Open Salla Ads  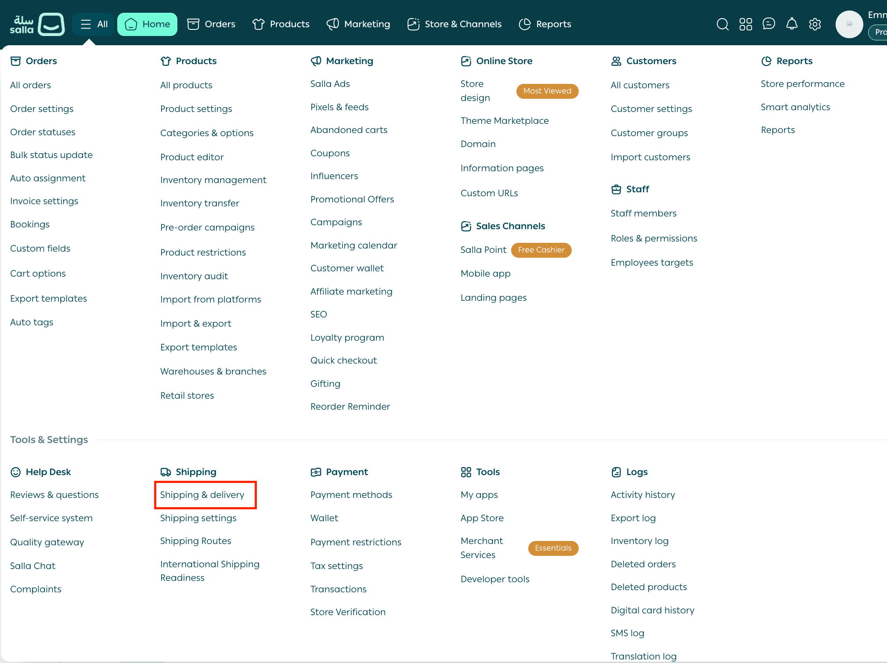pos(330,84)
